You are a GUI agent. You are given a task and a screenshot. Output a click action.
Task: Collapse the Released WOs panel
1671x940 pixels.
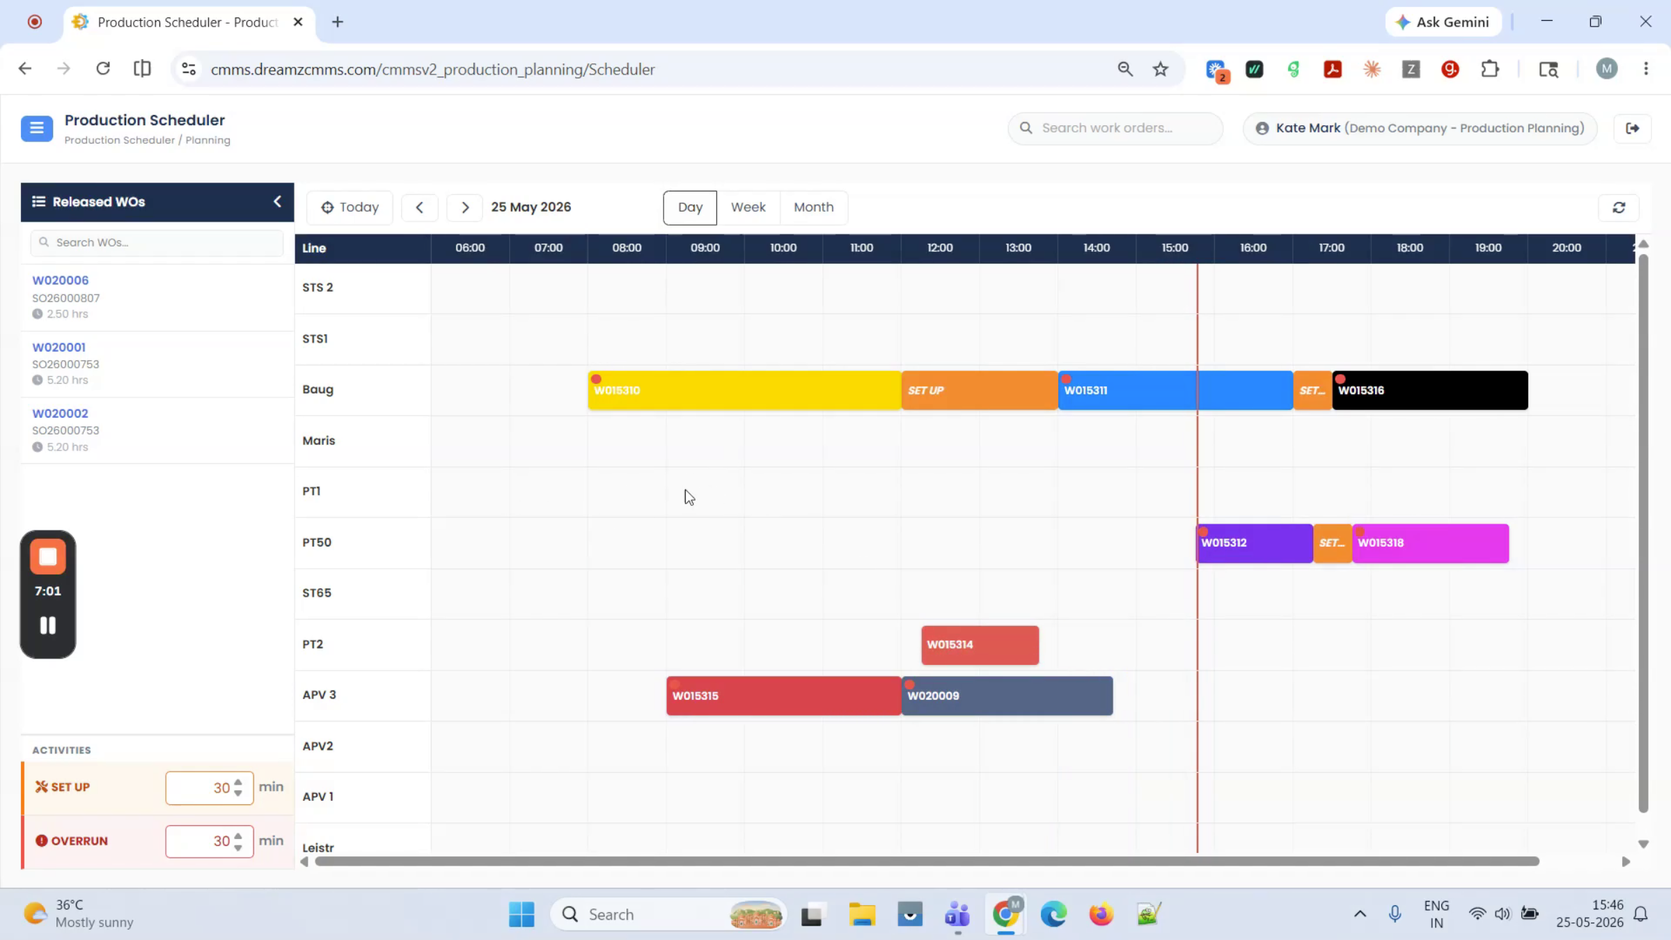pyautogui.click(x=277, y=201)
